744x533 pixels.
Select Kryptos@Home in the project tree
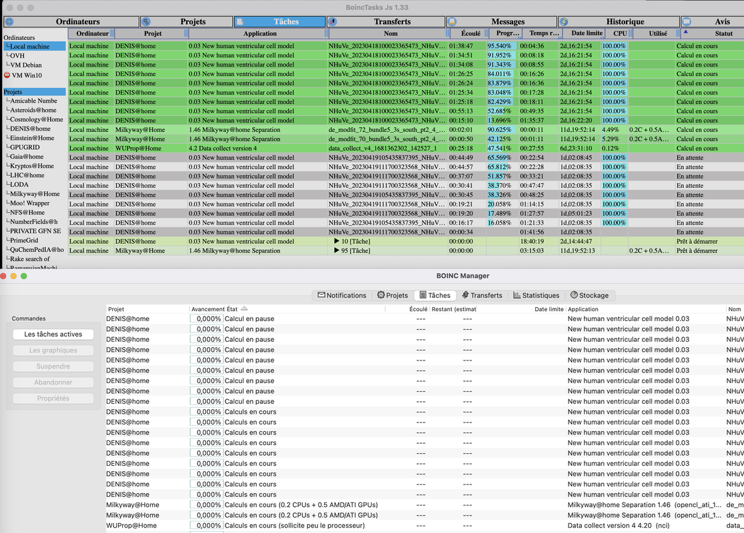point(32,166)
